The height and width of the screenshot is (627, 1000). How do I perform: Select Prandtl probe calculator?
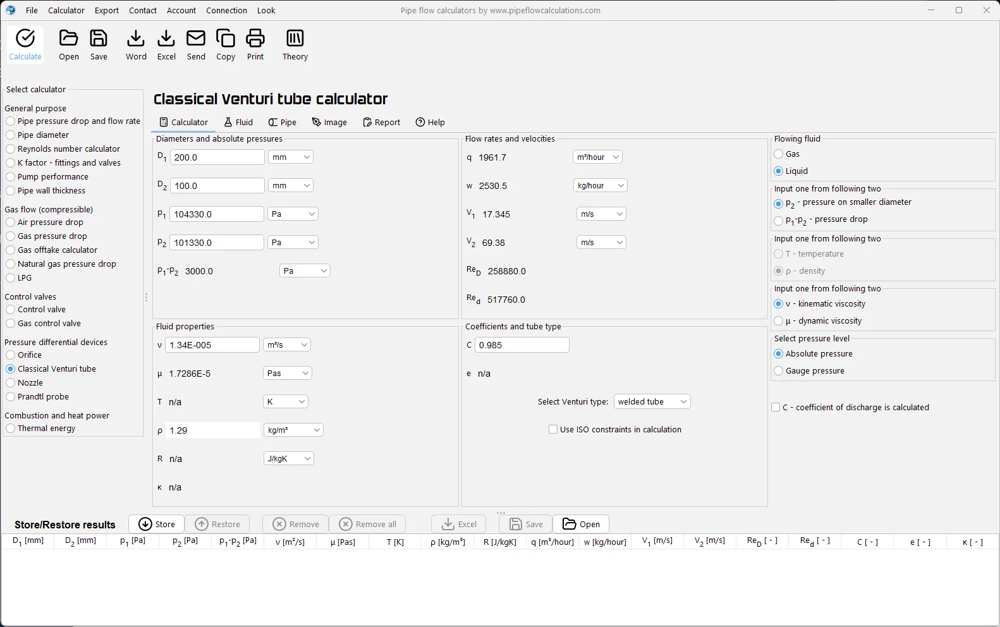[x=38, y=397]
